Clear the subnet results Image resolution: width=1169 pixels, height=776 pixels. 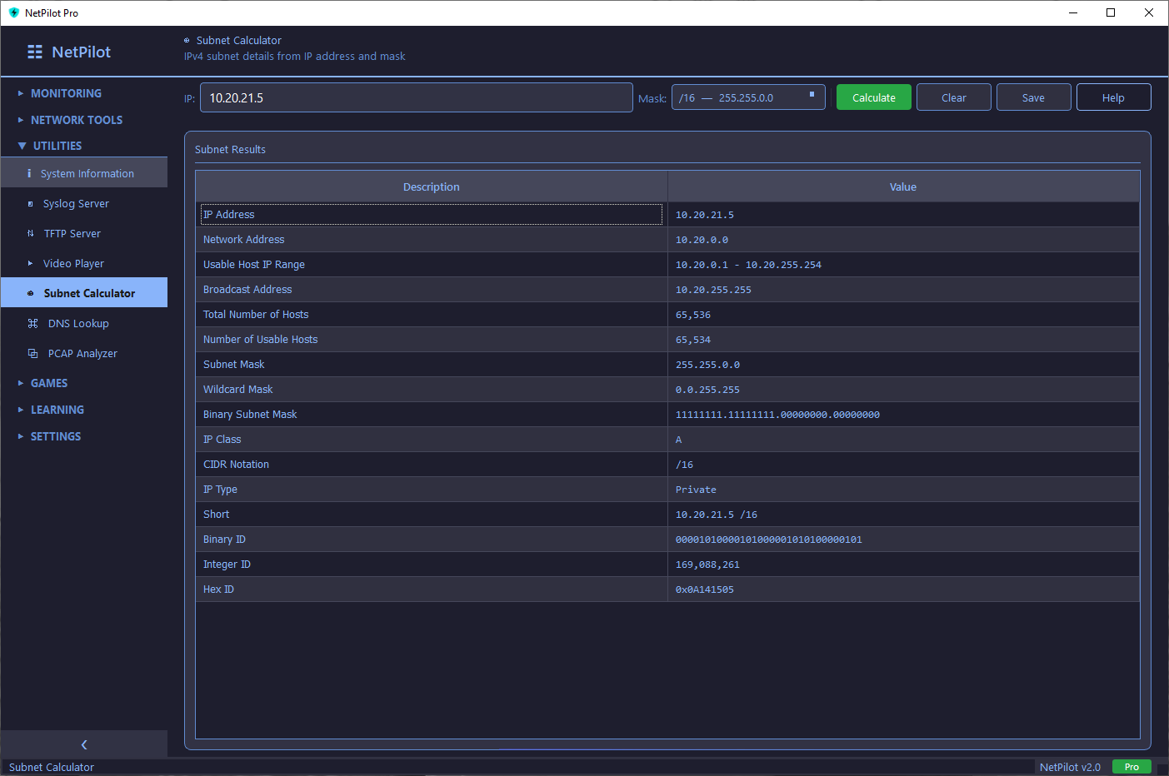[x=953, y=97]
